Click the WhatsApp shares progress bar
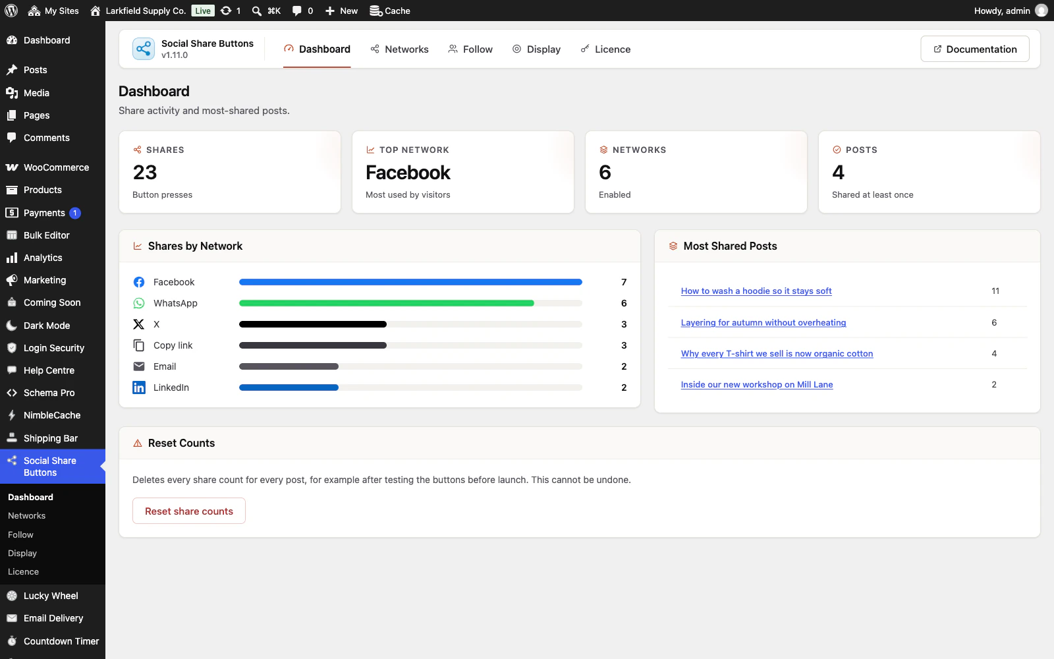Screen dimensions: 1054x659 pos(410,303)
